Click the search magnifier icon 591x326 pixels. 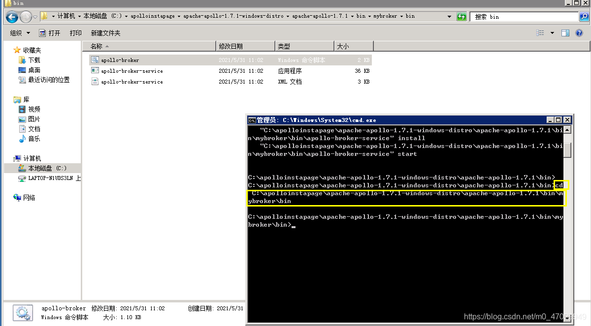coord(584,16)
